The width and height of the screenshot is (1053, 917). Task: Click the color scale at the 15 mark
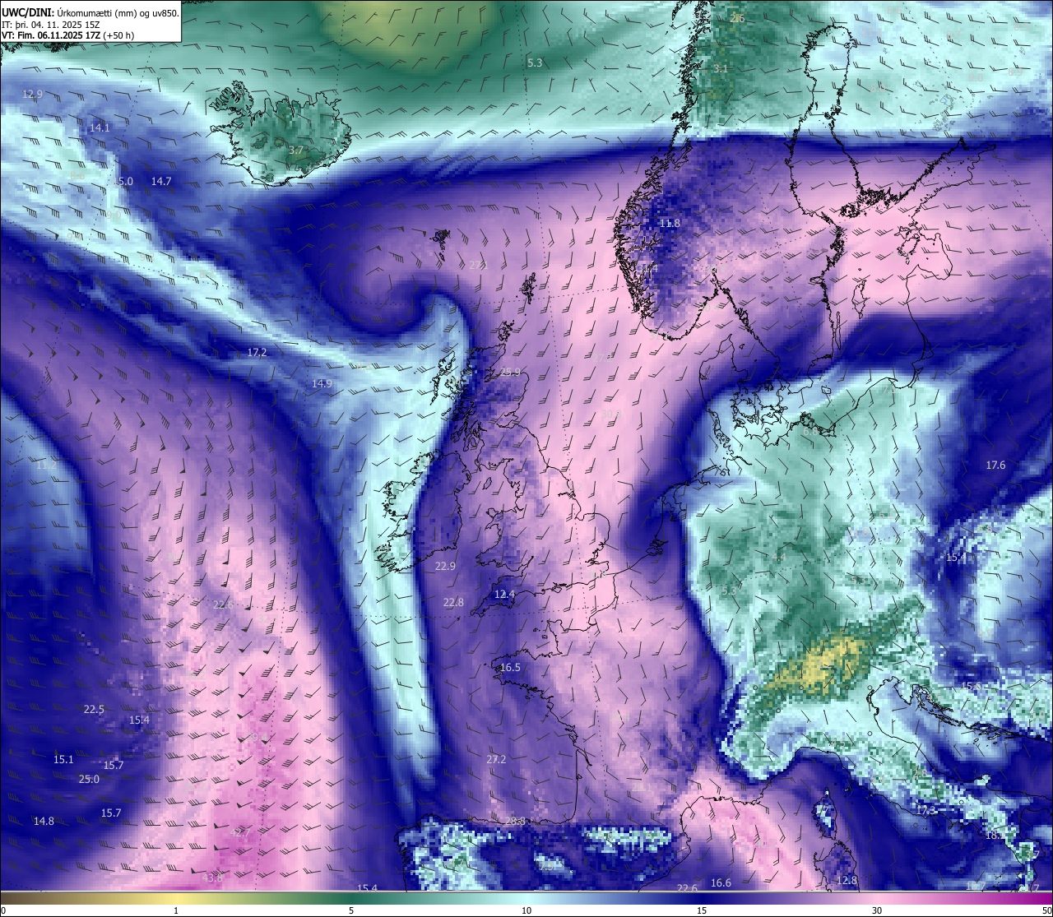click(702, 910)
